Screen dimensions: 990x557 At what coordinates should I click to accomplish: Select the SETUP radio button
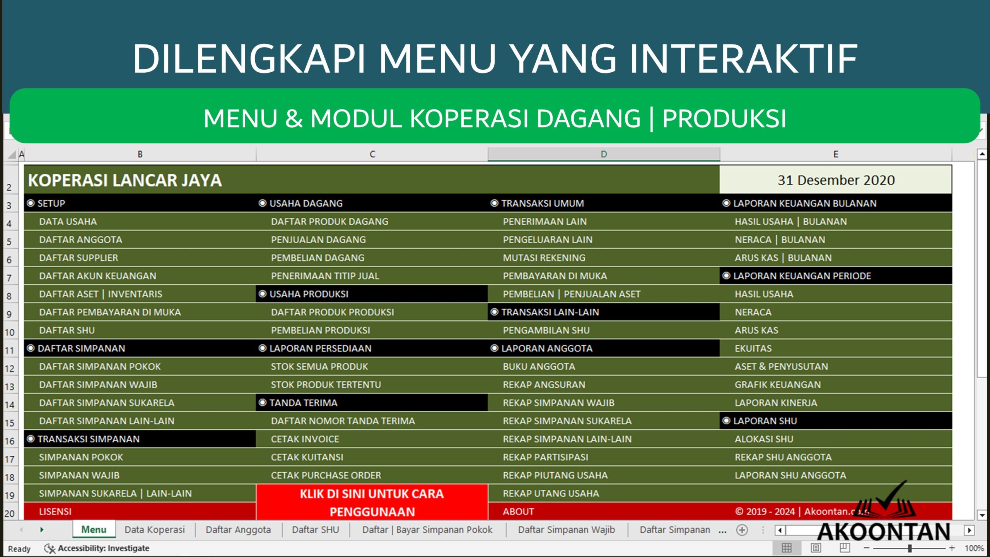(x=31, y=203)
